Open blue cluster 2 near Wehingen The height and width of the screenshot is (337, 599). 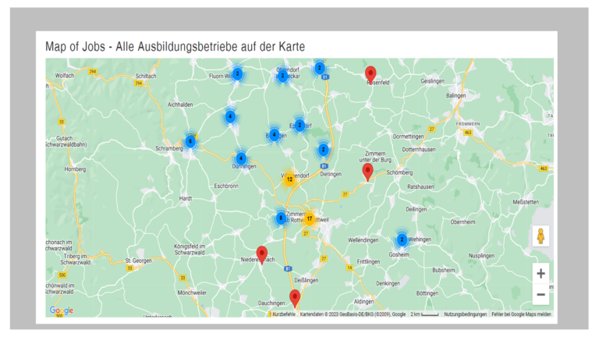pos(402,240)
